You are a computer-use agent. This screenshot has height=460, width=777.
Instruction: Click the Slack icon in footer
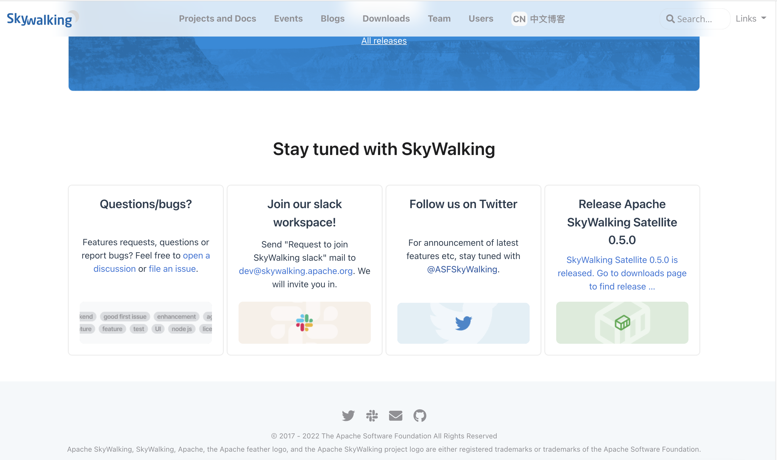pyautogui.click(x=372, y=416)
